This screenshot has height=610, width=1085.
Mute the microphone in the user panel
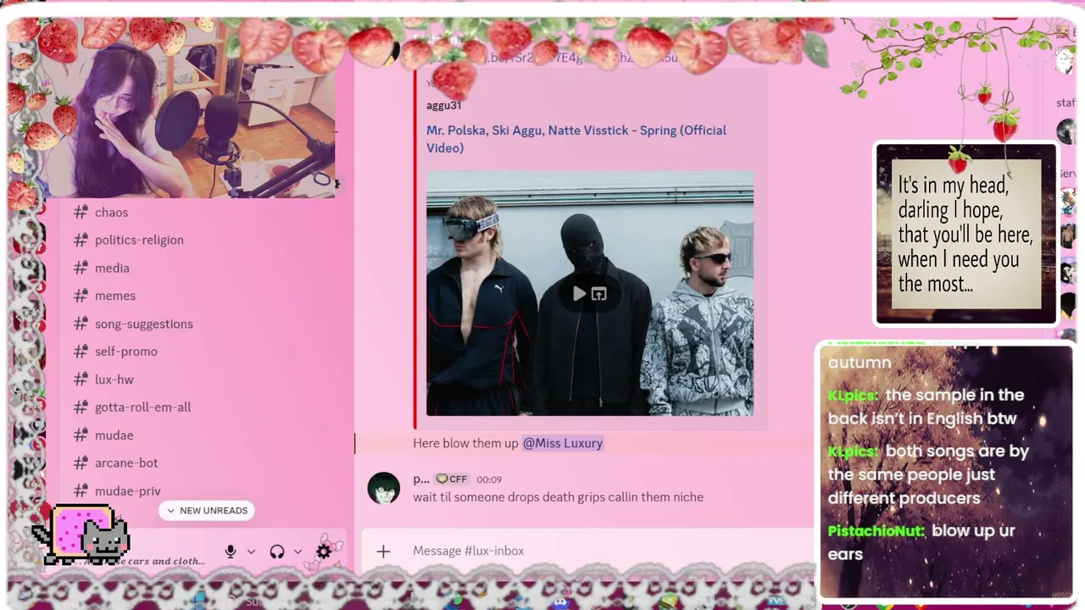[231, 552]
